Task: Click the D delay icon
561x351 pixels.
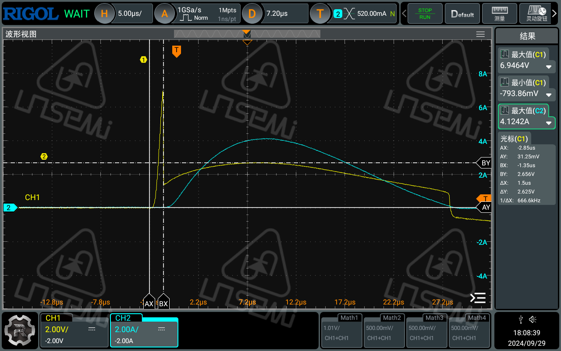Action: point(252,14)
